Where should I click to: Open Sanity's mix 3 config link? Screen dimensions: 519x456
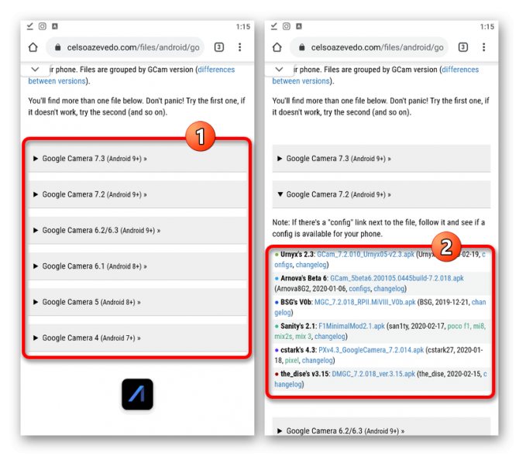pyautogui.click(x=303, y=337)
